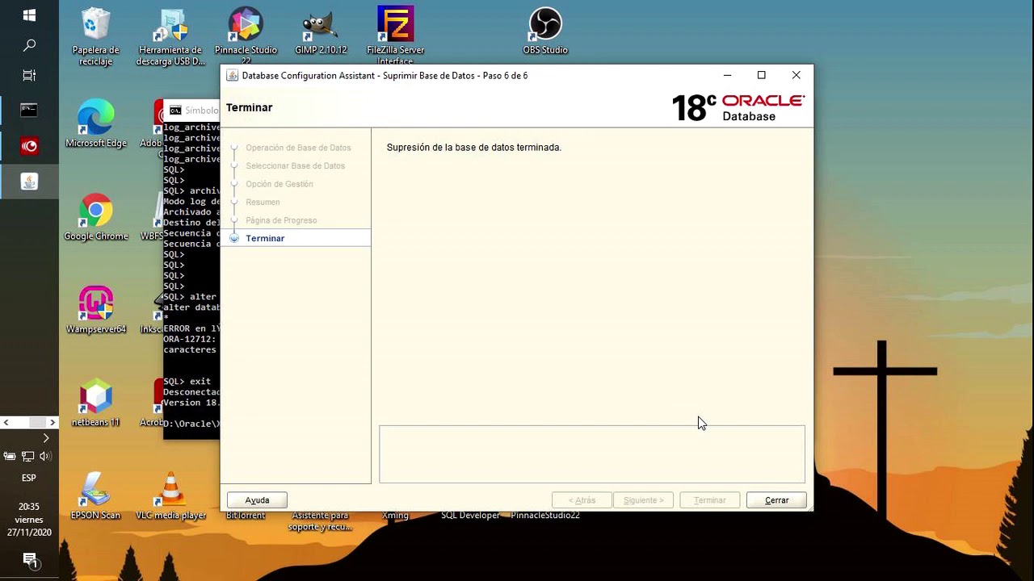The width and height of the screenshot is (1034, 581).
Task: Click the disabled Siguiente button
Action: coord(644,500)
